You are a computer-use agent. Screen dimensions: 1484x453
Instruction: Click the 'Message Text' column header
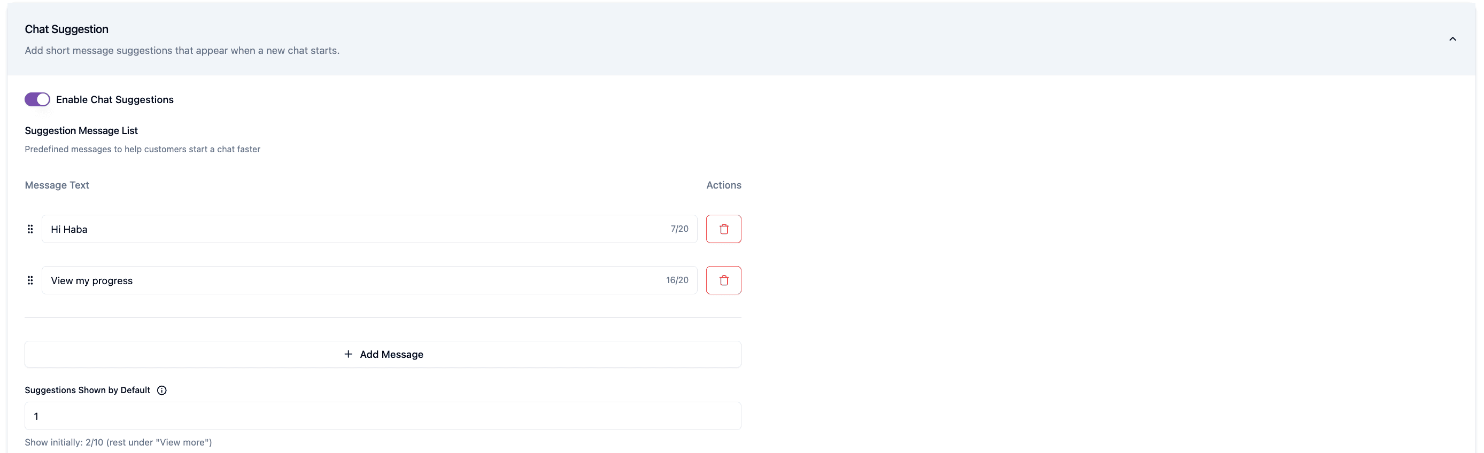pyautogui.click(x=57, y=185)
